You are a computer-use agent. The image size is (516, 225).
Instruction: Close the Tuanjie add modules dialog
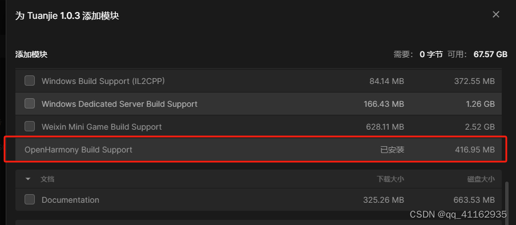(495, 14)
